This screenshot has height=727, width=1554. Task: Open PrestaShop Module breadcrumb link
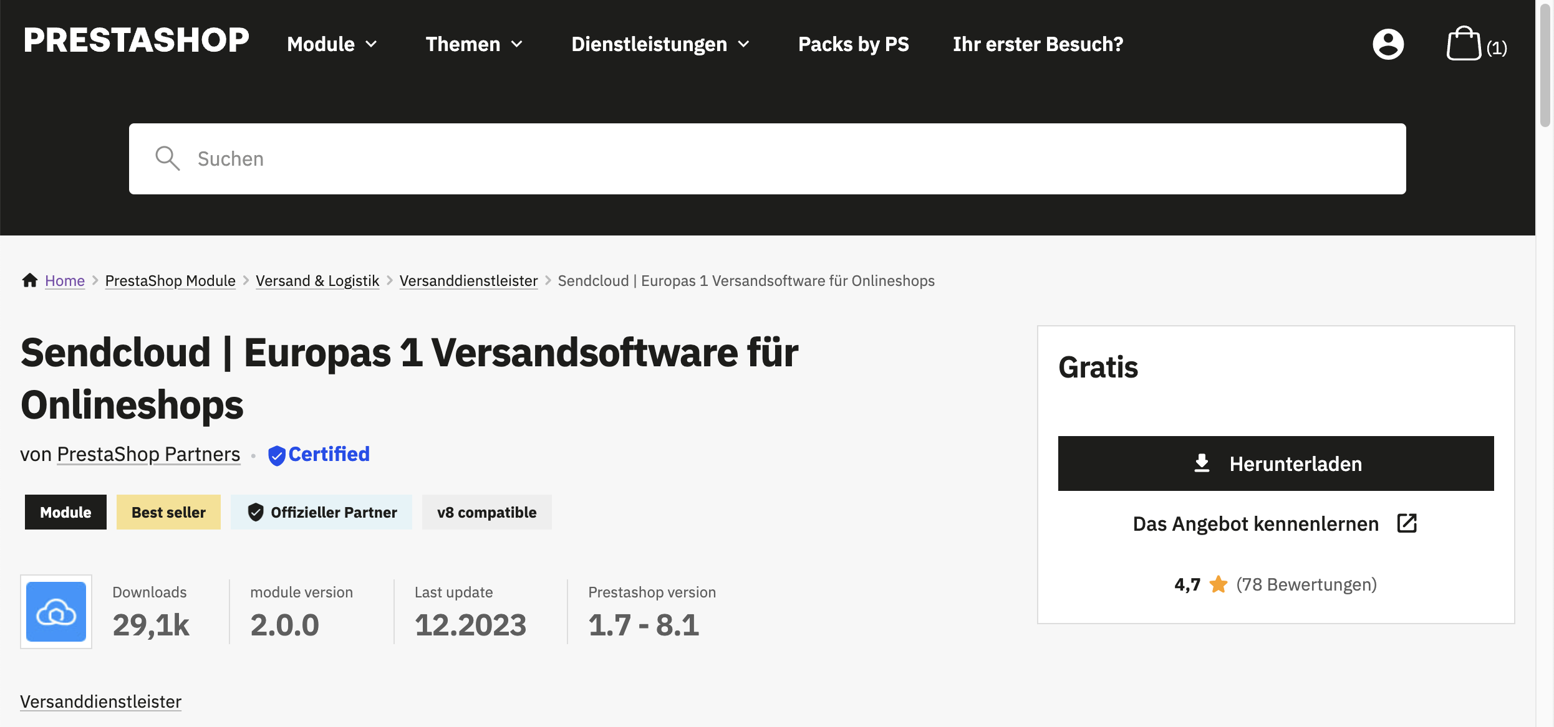(170, 281)
